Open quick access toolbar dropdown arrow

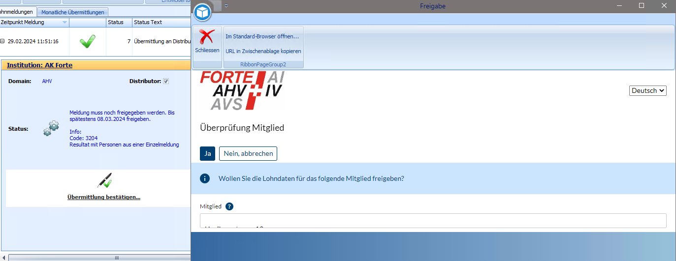226,6
